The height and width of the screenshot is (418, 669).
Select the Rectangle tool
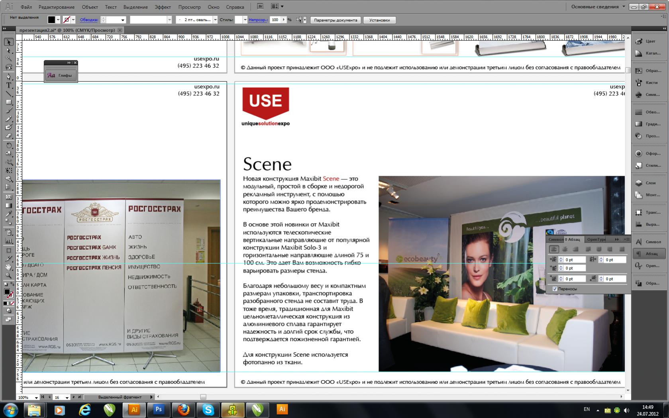[x=8, y=102]
